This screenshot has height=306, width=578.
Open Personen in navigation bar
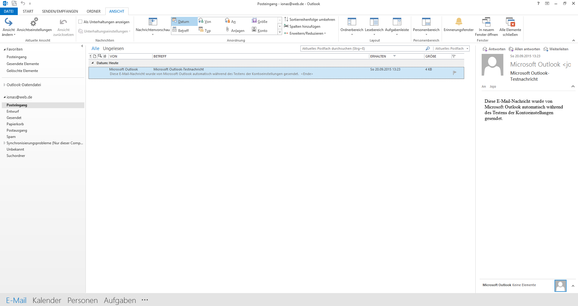82,300
